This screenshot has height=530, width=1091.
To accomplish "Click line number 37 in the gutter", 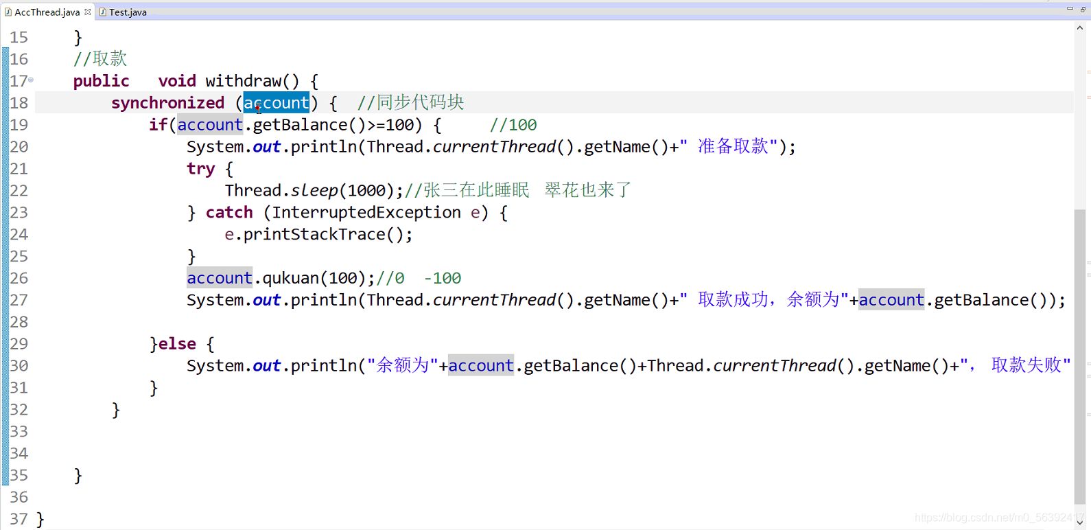I will coord(19,519).
